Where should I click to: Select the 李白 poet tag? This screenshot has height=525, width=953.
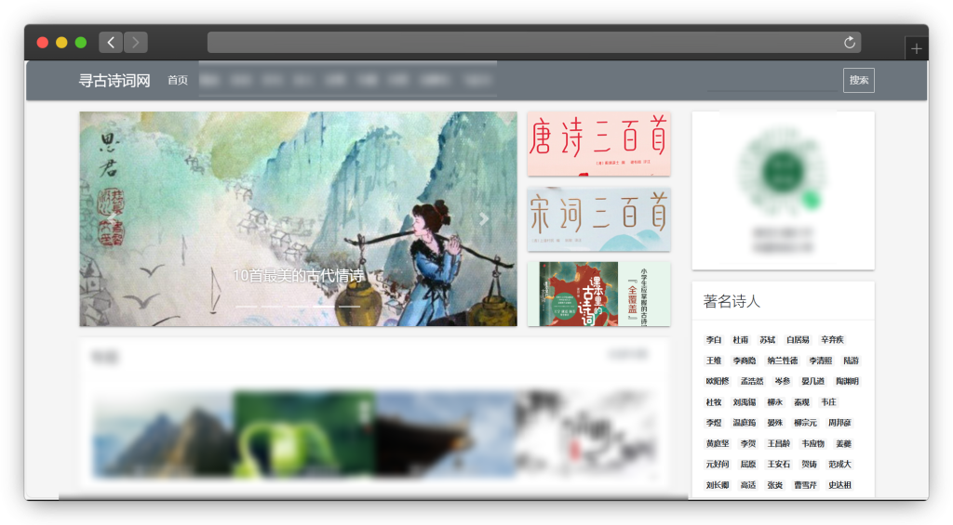[x=714, y=340]
